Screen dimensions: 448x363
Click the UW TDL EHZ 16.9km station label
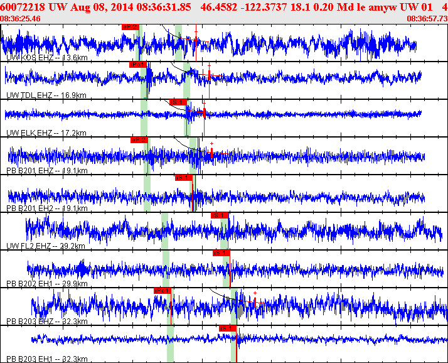(38, 95)
